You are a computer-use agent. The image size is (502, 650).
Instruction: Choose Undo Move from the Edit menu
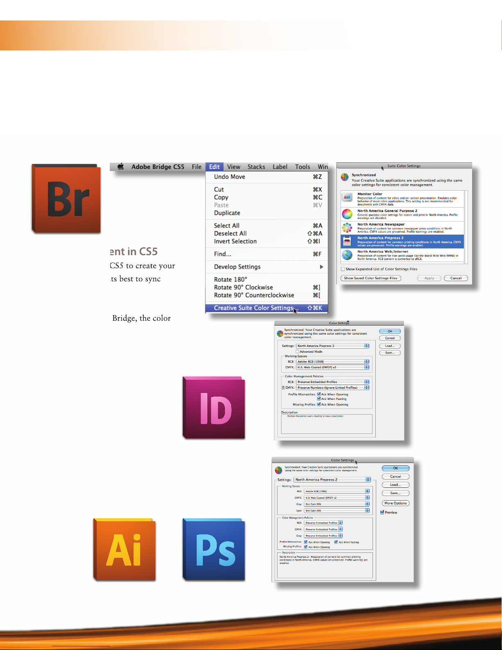point(267,177)
